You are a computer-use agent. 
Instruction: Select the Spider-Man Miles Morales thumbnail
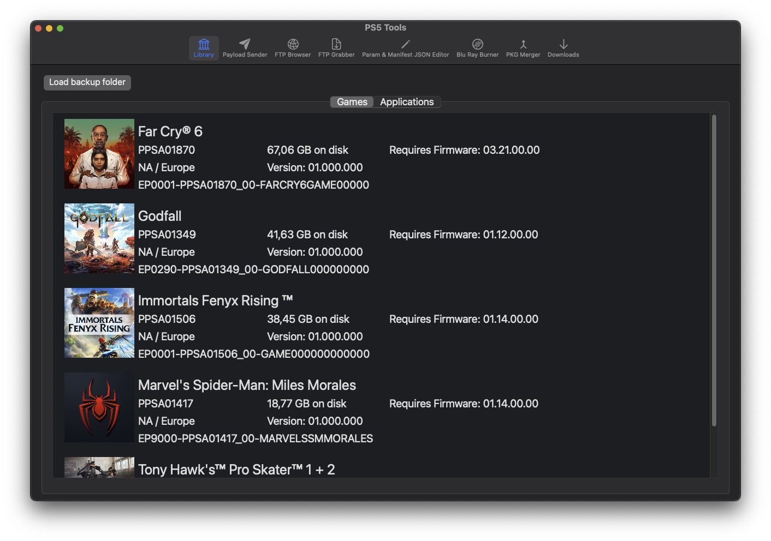tap(99, 407)
